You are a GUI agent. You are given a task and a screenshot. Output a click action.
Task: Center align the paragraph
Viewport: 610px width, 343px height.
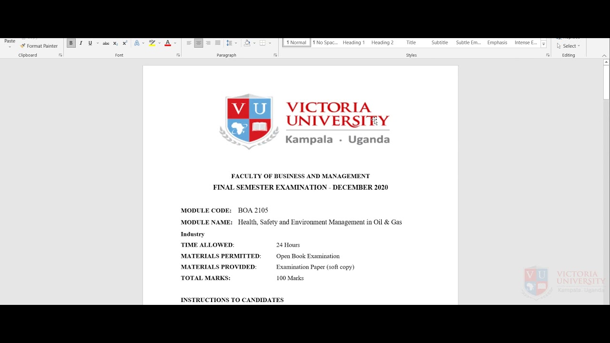[199, 43]
